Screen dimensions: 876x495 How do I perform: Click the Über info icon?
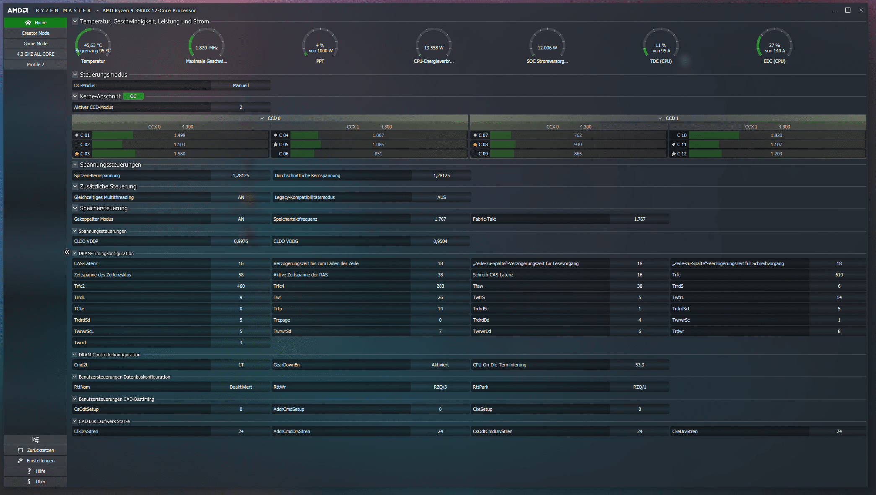pos(29,482)
